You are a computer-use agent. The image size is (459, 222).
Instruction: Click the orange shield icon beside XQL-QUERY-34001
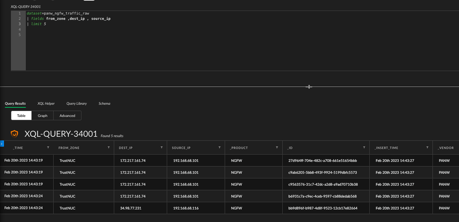[x=15, y=134]
